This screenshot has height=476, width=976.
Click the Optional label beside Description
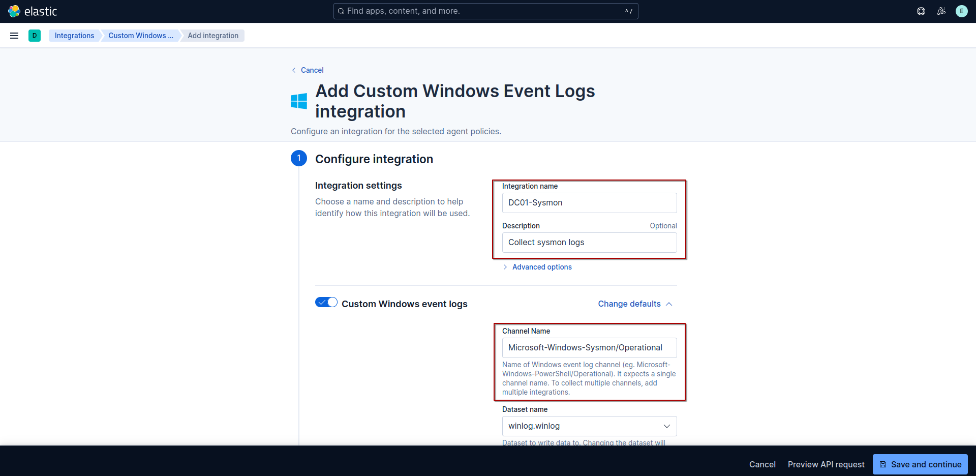click(x=663, y=226)
